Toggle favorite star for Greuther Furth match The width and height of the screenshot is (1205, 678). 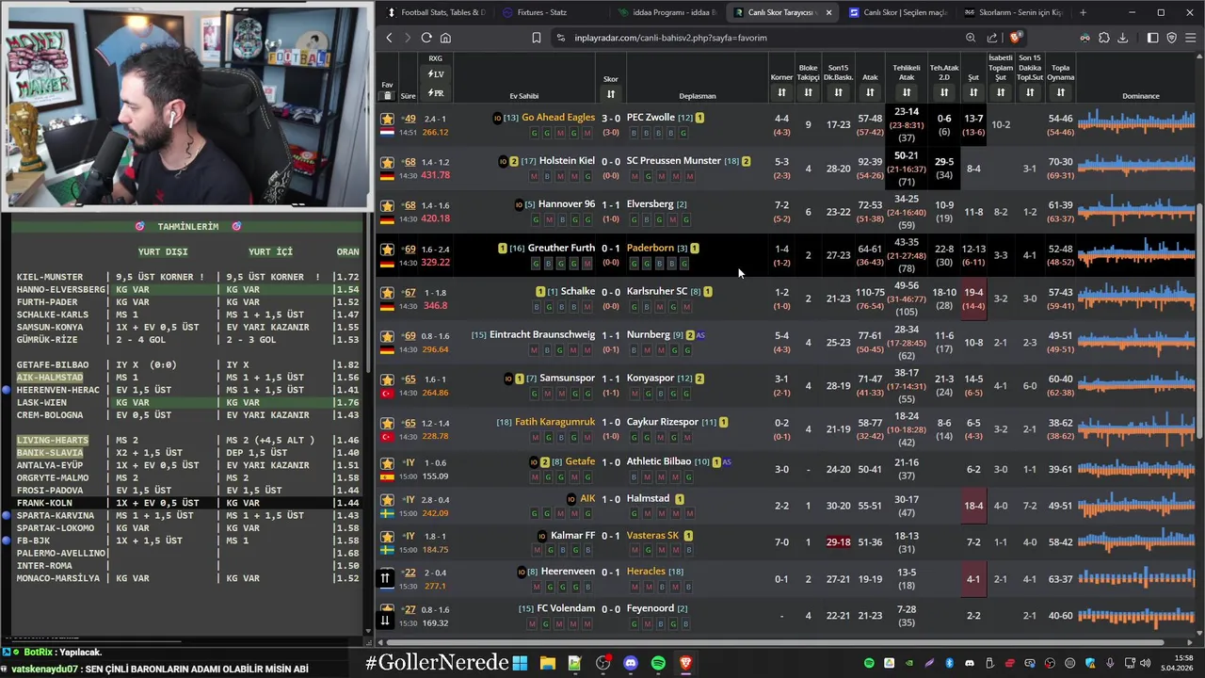(387, 250)
